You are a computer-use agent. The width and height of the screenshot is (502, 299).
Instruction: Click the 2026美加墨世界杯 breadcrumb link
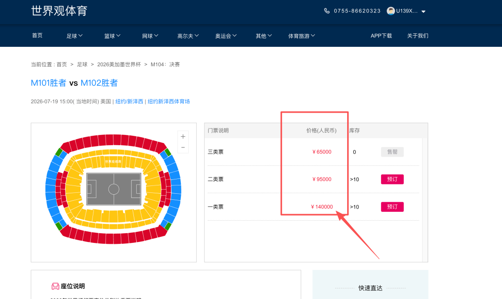(x=119, y=64)
